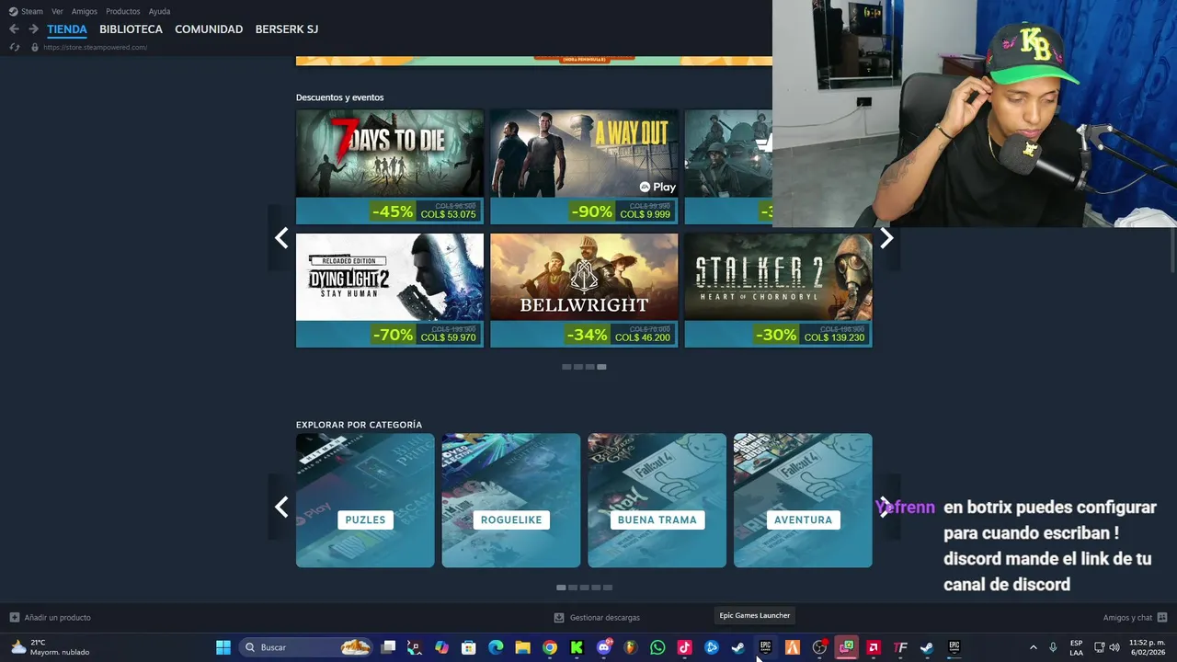
Task: Open WhatsApp from the taskbar
Action: coord(657,647)
